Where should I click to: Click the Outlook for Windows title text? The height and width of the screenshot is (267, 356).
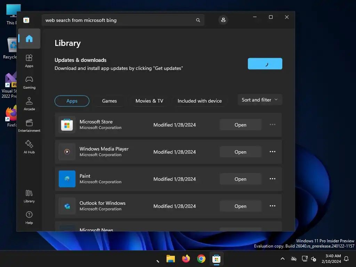coord(103,203)
